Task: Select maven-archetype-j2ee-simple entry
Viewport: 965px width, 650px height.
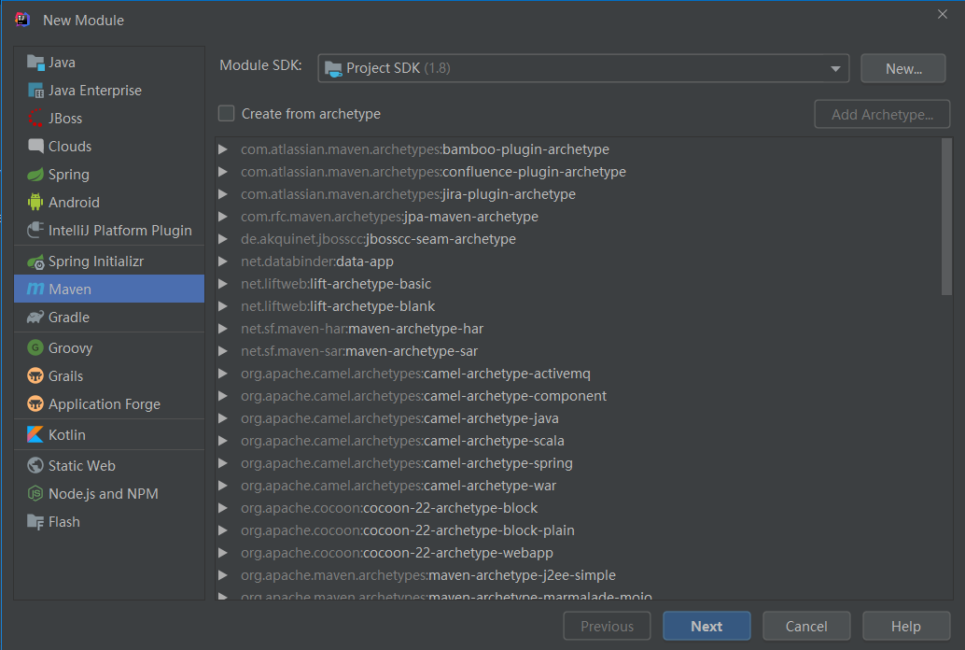Action: pos(427,575)
